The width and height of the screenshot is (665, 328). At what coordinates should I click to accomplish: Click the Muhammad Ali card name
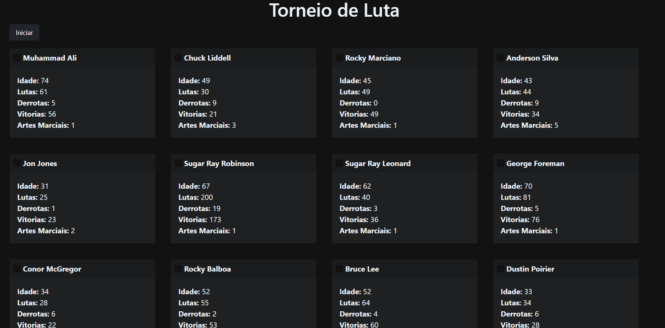click(x=50, y=58)
